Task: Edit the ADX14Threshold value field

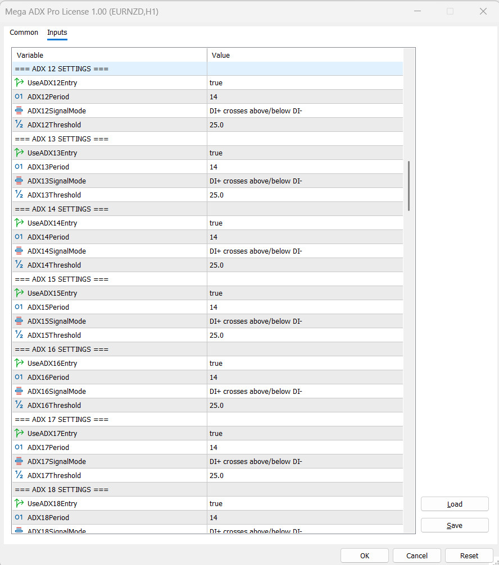Action: (305, 265)
